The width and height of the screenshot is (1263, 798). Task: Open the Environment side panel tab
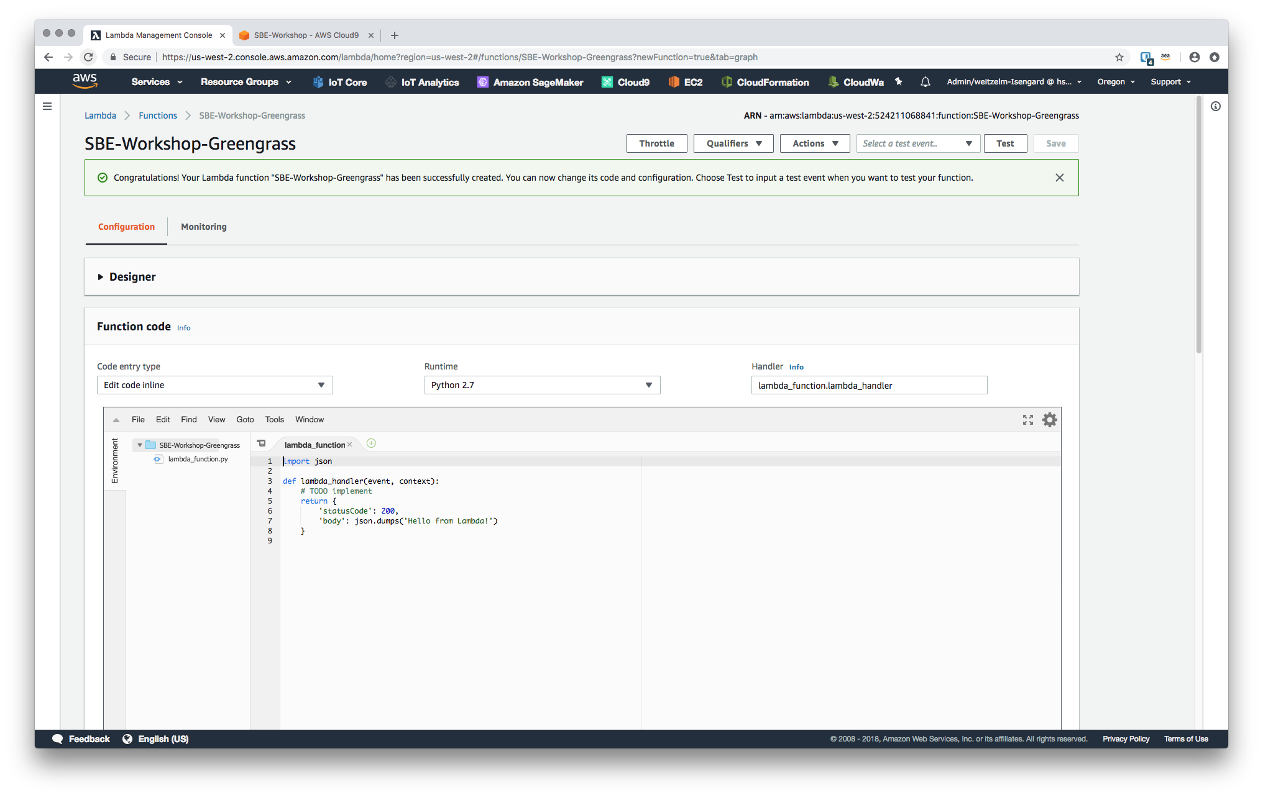pyautogui.click(x=114, y=460)
